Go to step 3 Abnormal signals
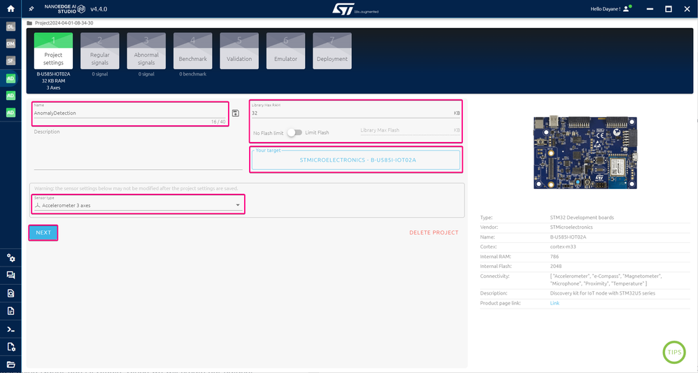The height and width of the screenshot is (373, 698). tap(146, 51)
